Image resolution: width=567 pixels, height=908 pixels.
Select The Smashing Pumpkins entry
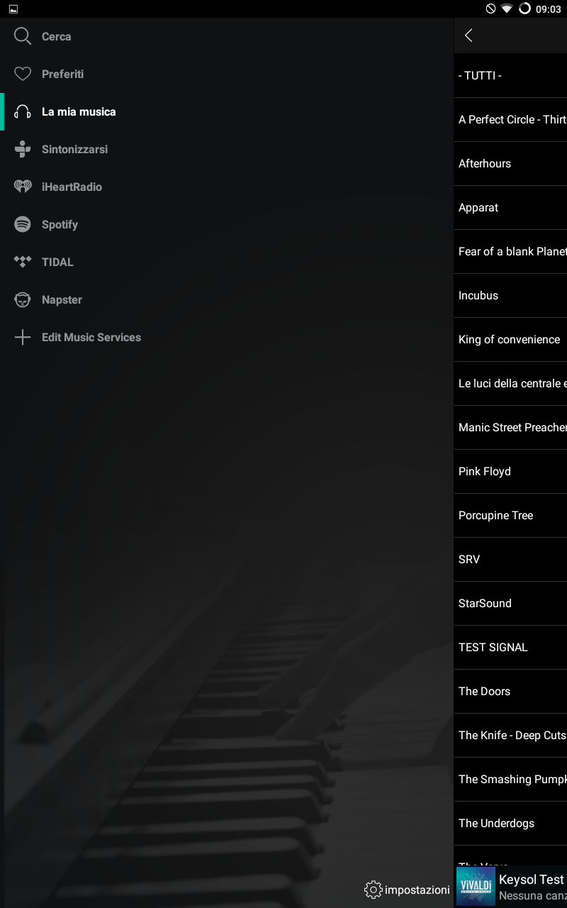510,779
